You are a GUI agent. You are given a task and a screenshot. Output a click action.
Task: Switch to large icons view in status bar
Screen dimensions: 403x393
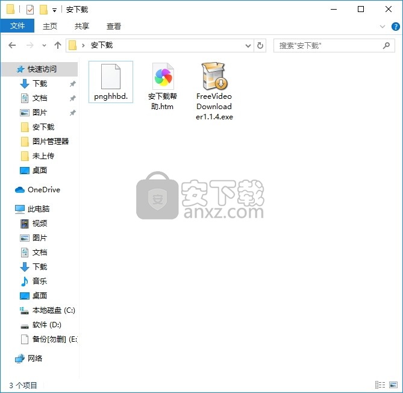393,385
